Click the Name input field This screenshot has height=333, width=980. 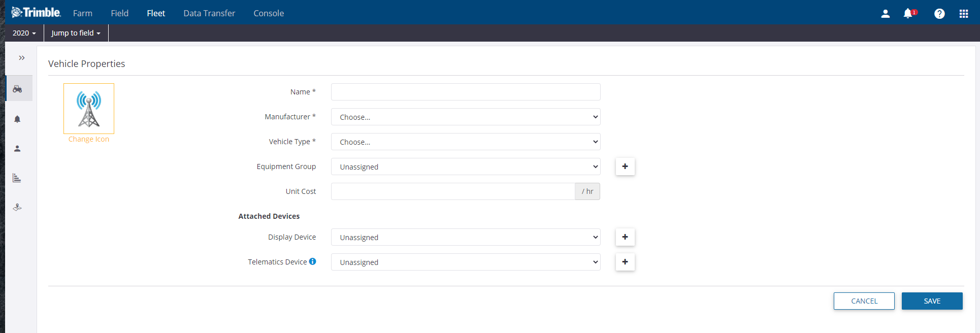[x=465, y=92]
